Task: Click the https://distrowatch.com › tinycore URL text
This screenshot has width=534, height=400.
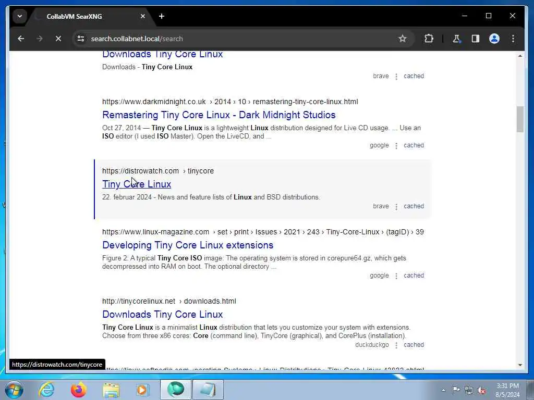Action: coord(158,171)
